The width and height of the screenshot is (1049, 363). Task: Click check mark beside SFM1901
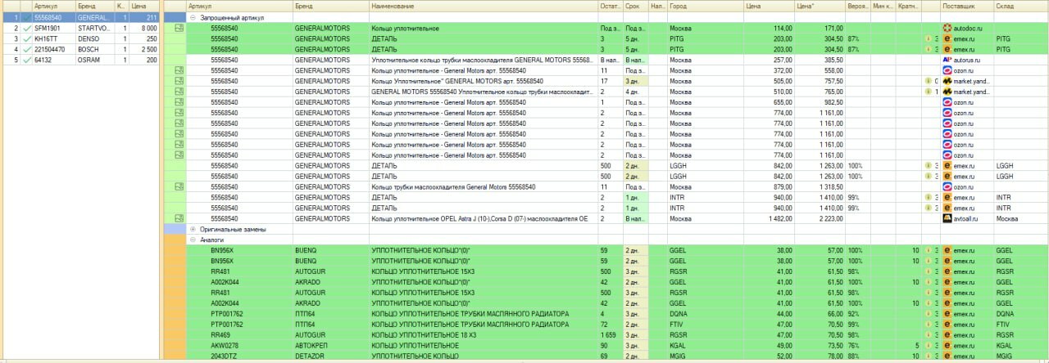pos(26,28)
